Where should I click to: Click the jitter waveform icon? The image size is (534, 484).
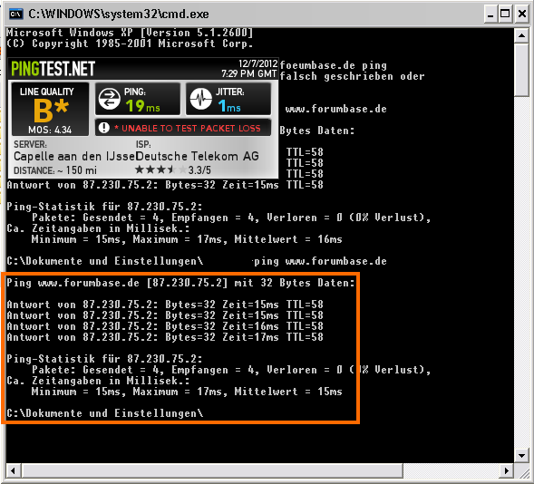pyautogui.click(x=201, y=99)
